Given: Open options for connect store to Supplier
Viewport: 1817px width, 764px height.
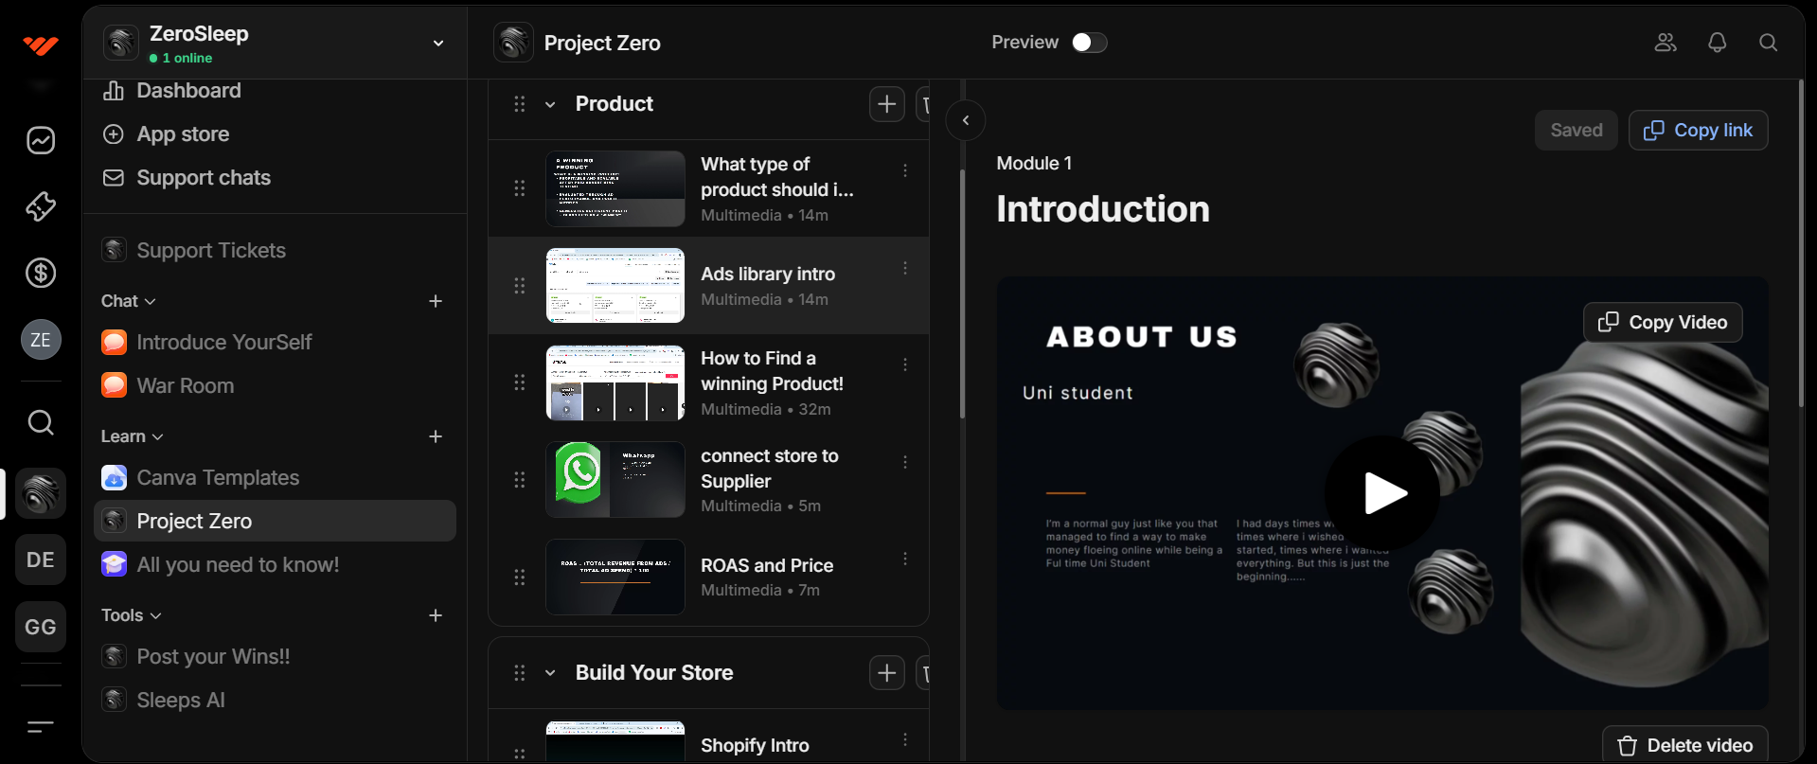Looking at the screenshot, I should pyautogui.click(x=905, y=462).
